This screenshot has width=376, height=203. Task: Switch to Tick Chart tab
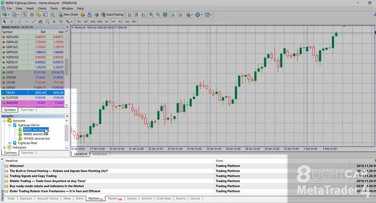[x=27, y=110]
